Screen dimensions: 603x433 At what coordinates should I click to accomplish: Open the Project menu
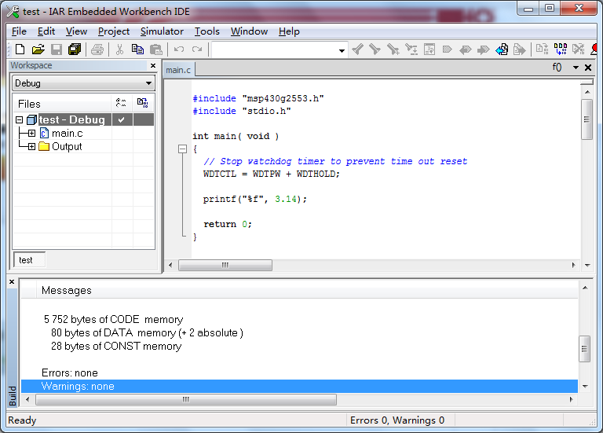tap(114, 31)
